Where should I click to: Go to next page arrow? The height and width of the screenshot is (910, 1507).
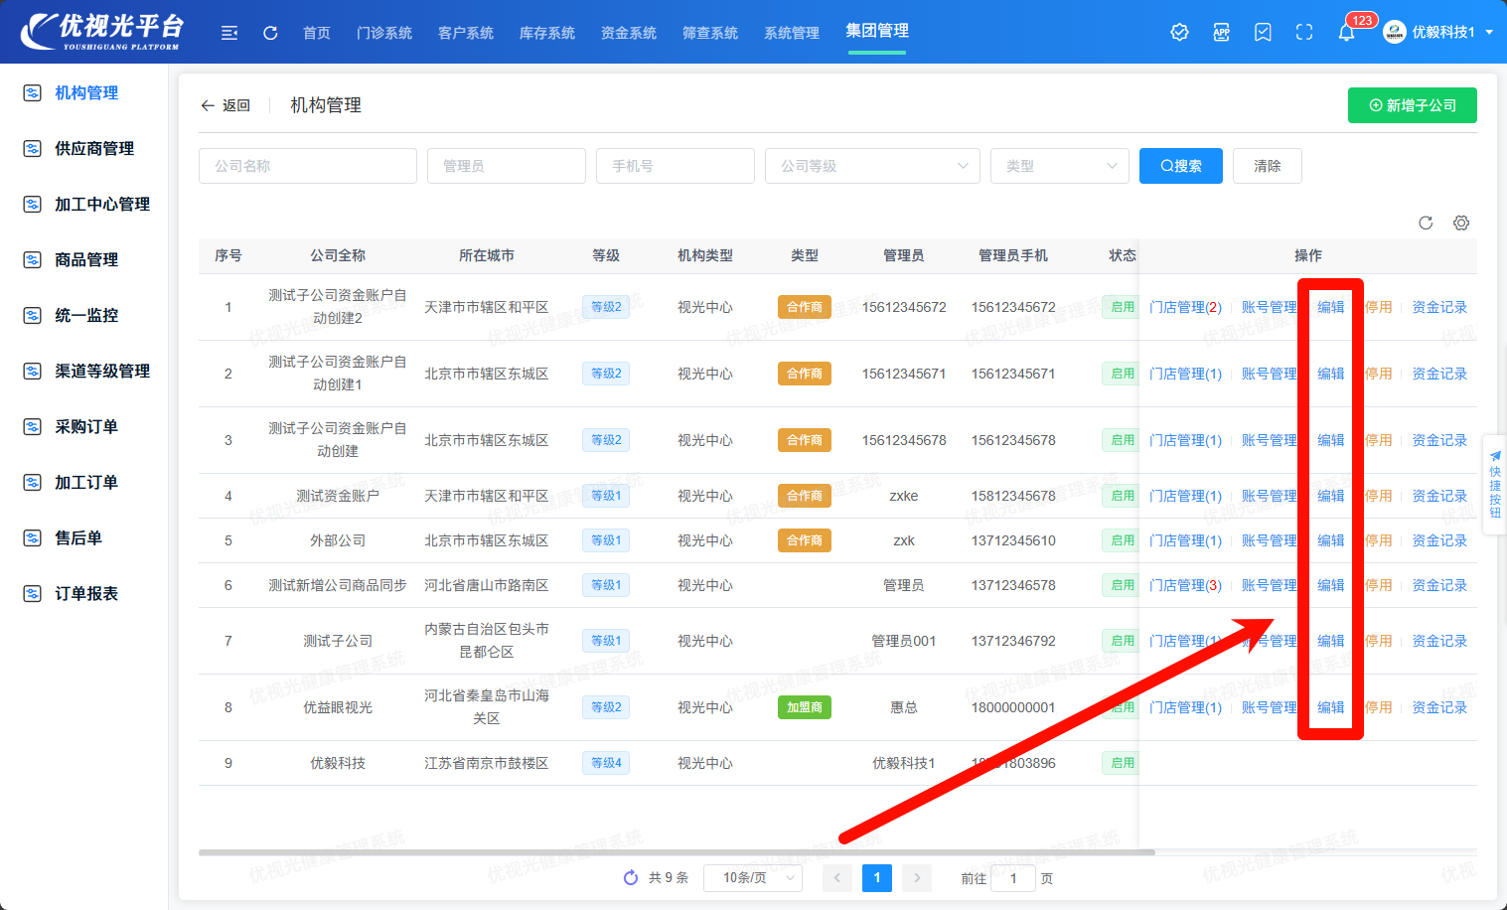[917, 877]
